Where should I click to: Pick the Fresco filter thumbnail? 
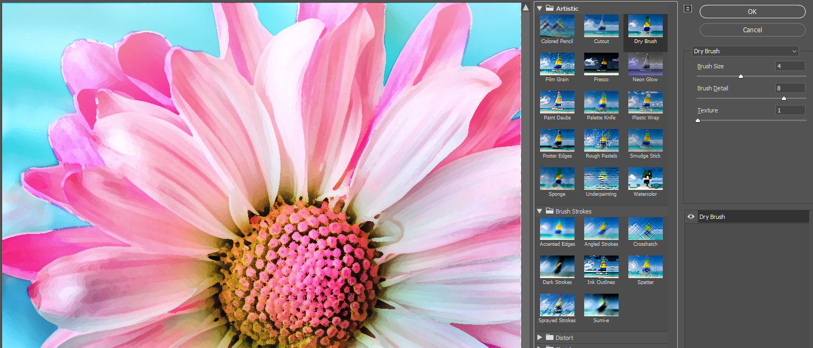tap(601, 64)
